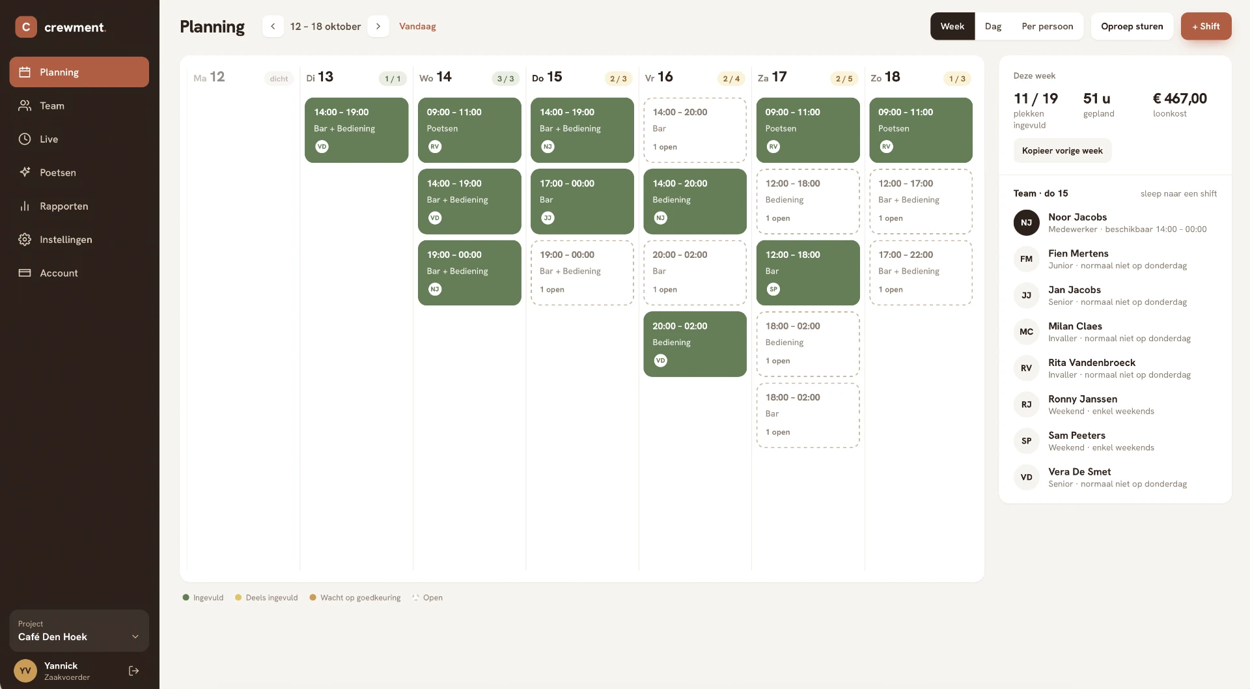
Task: Open Rapporten chart icon
Action: click(x=25, y=206)
